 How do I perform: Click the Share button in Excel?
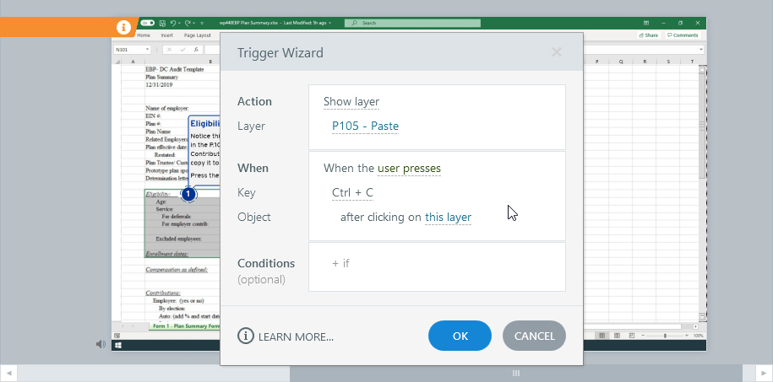pyautogui.click(x=648, y=35)
